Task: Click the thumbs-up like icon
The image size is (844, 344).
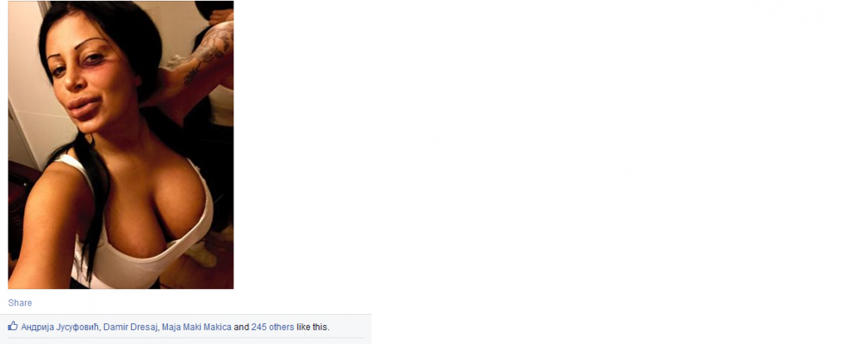Action: [12, 326]
